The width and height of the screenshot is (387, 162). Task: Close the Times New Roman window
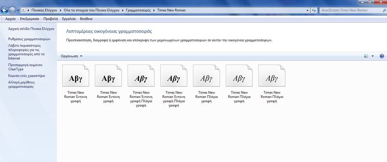click(380, 2)
